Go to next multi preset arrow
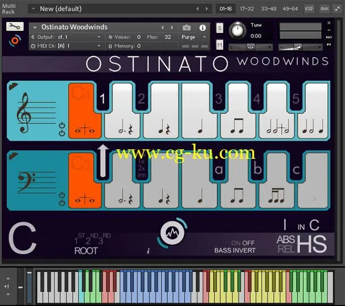 tap(207, 9)
